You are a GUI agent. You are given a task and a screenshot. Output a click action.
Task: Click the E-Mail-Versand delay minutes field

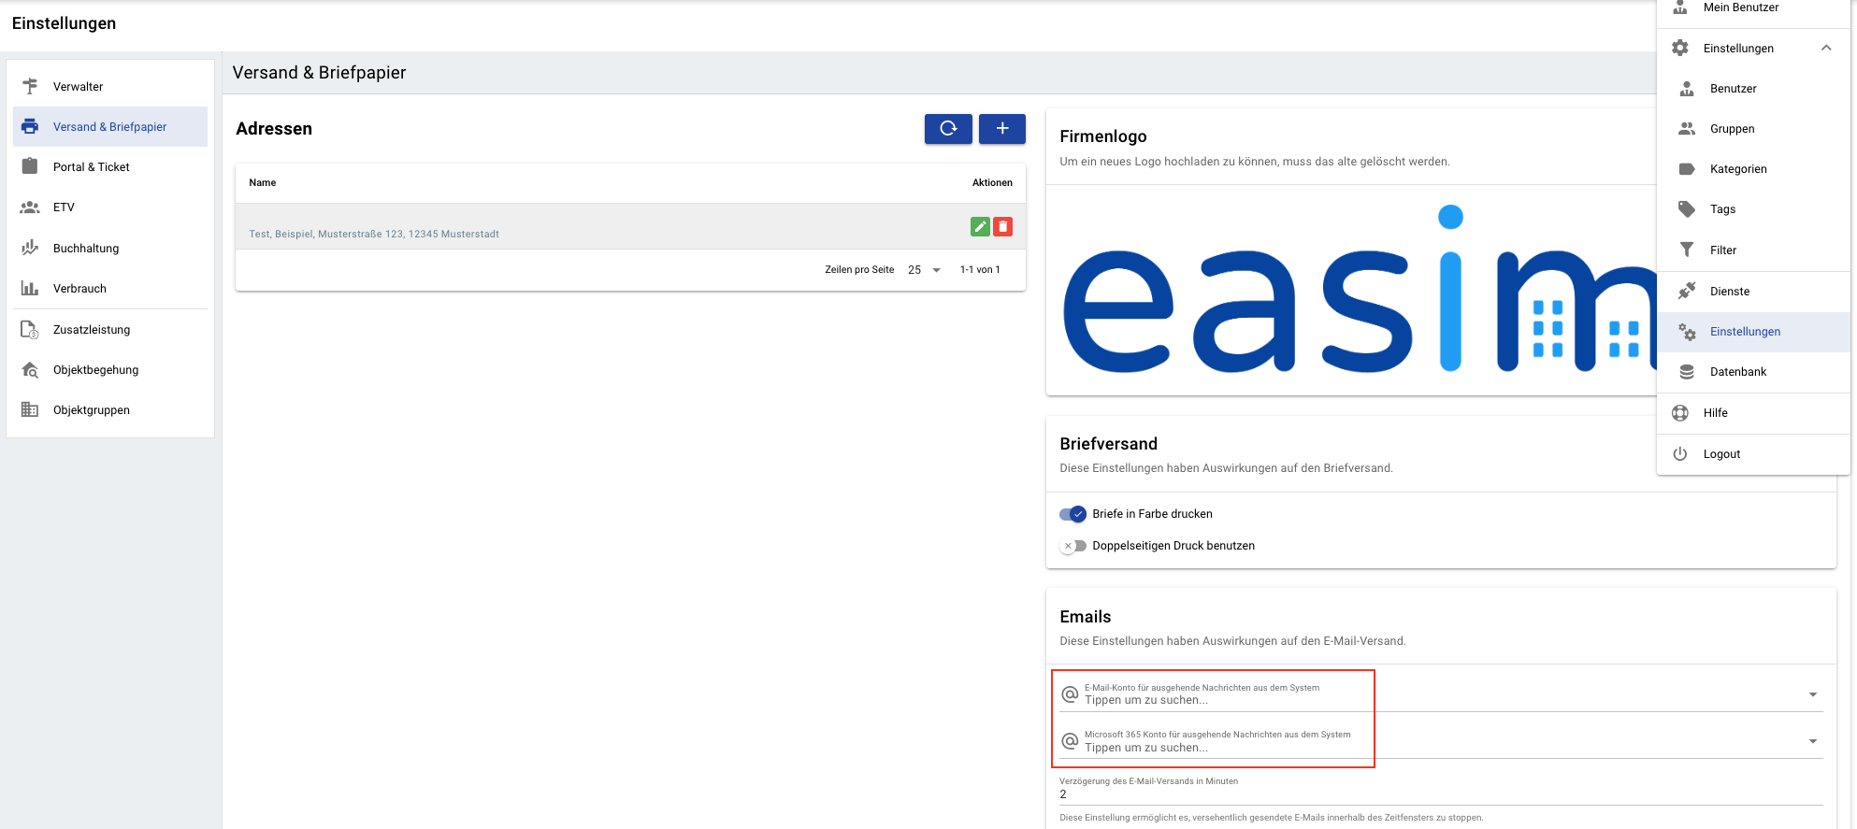1440,794
